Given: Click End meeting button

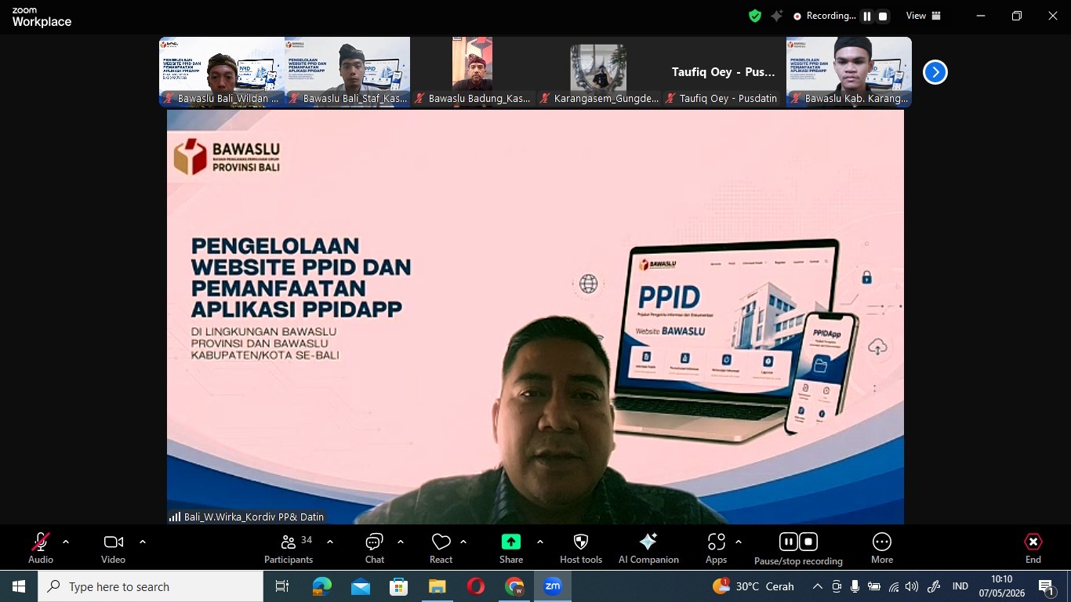Looking at the screenshot, I should 1033,547.
